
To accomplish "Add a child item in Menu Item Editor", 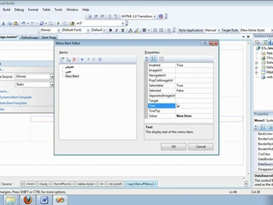I will [x=69, y=60].
